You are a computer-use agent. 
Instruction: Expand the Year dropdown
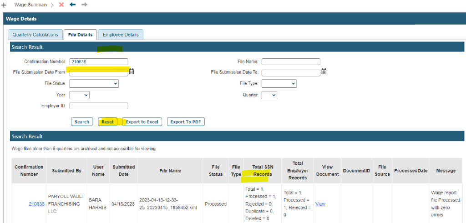(x=79, y=95)
